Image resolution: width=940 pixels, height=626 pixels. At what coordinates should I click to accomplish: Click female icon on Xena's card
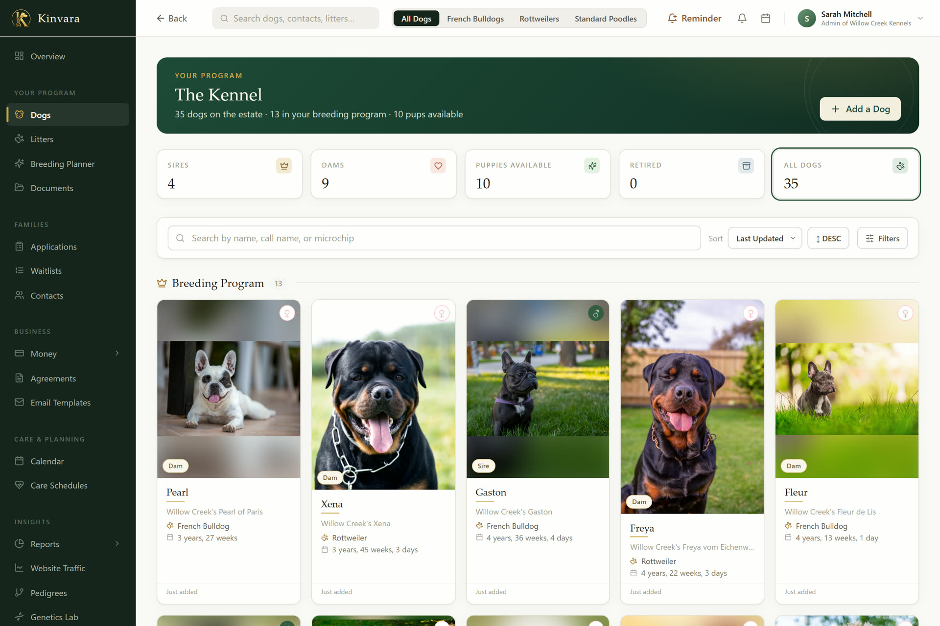click(x=442, y=313)
